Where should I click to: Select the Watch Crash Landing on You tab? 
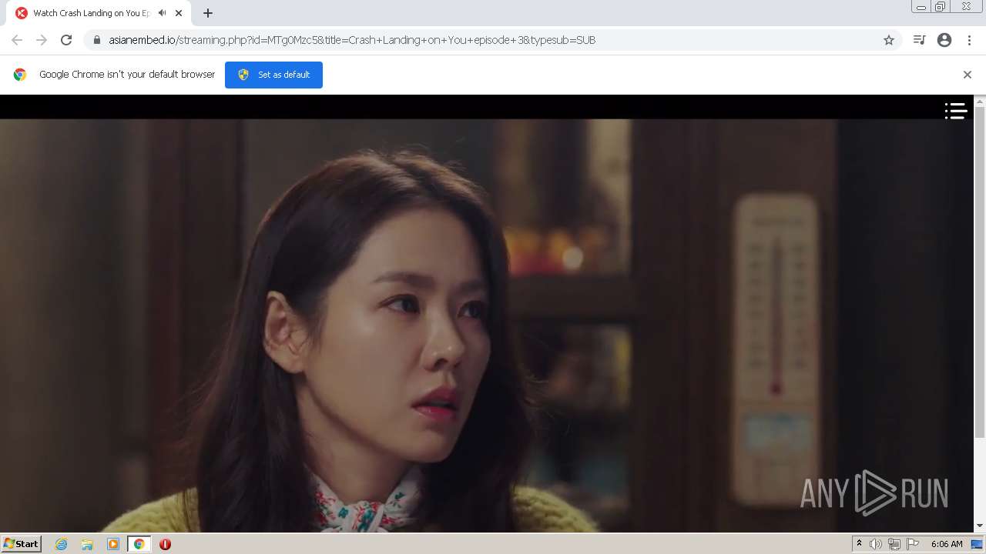(99, 13)
